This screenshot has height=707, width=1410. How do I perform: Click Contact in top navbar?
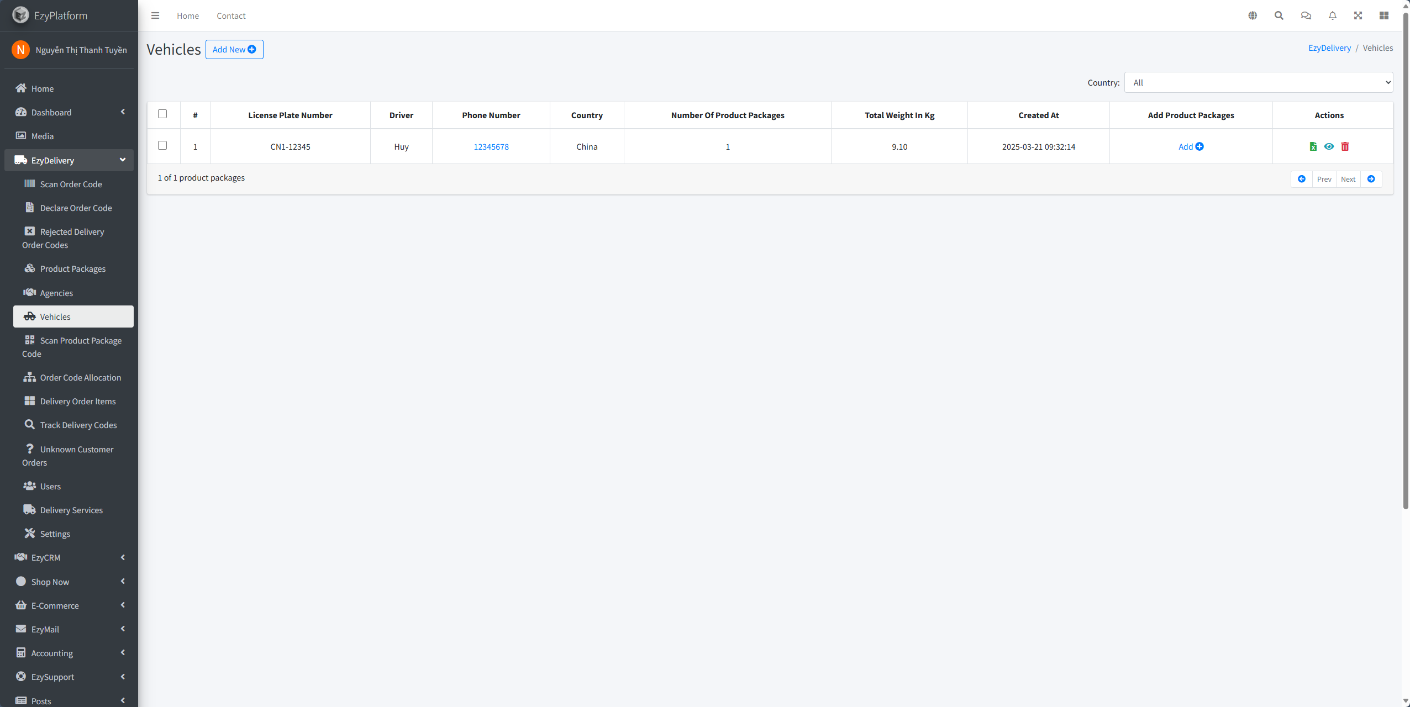coord(231,15)
